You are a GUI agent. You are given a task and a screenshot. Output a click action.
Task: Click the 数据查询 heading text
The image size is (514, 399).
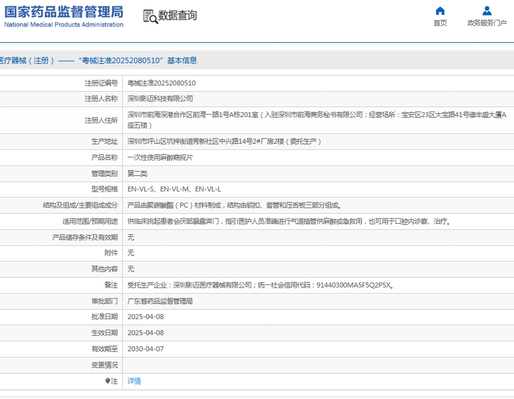(178, 15)
